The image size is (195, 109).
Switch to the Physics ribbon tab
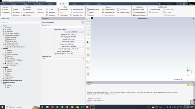26,4
